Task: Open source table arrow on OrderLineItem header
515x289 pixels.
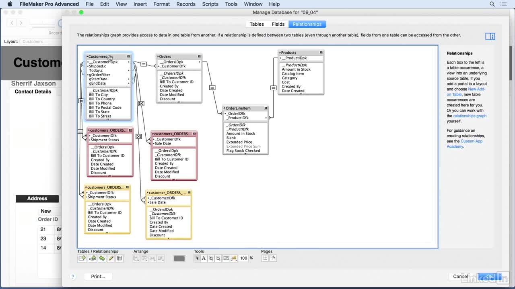Action: pos(225,108)
